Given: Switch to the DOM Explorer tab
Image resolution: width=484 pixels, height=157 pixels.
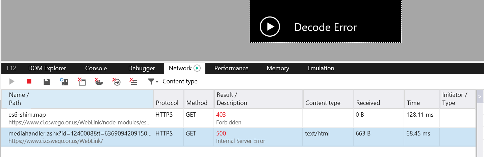Looking at the screenshot, I should [x=47, y=68].
